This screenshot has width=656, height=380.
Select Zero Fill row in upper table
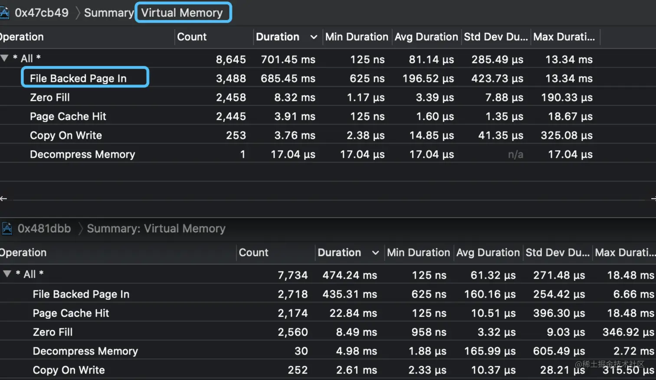(x=328, y=97)
